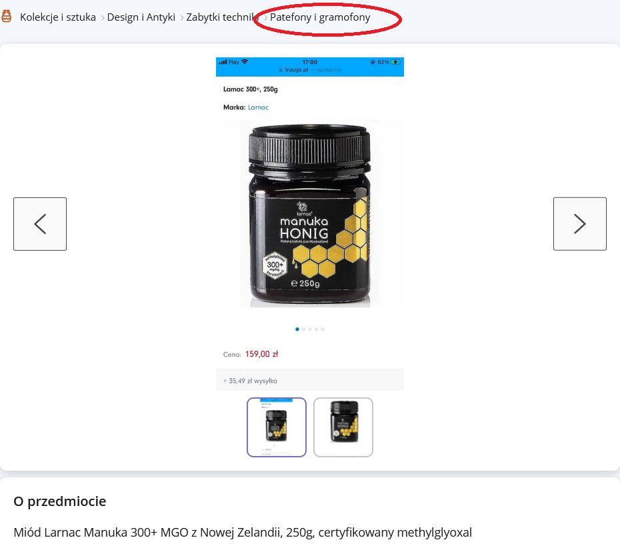This screenshot has width=620, height=548.
Task: Click the last grey carousel dot
Action: [x=323, y=329]
